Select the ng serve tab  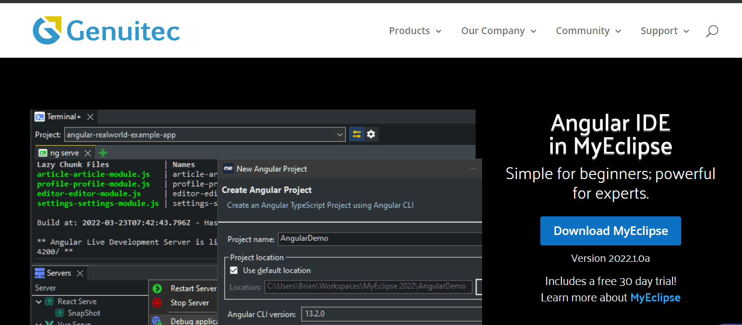pyautogui.click(x=65, y=153)
